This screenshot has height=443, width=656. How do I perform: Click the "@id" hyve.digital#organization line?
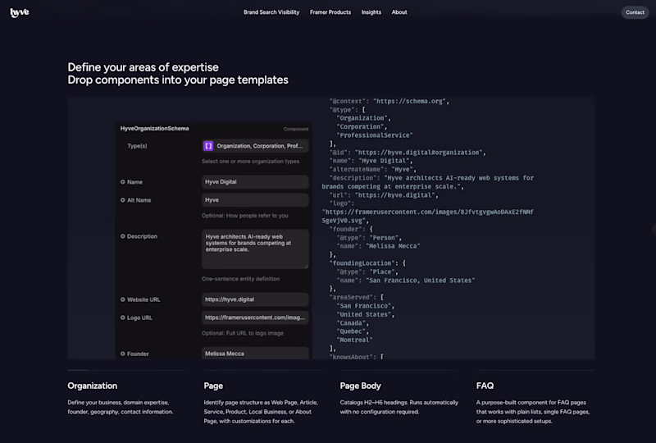click(408, 153)
